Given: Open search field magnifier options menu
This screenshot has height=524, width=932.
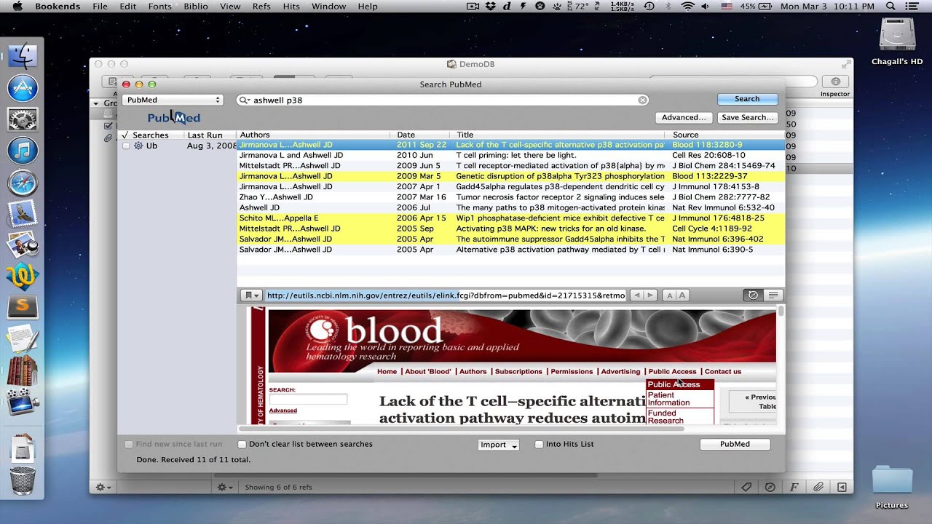Looking at the screenshot, I should point(245,100).
